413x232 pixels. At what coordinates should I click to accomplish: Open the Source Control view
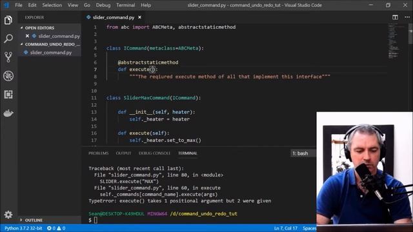(8, 57)
